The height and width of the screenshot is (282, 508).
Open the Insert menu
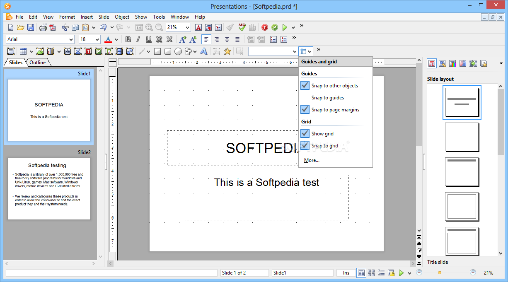coord(87,17)
